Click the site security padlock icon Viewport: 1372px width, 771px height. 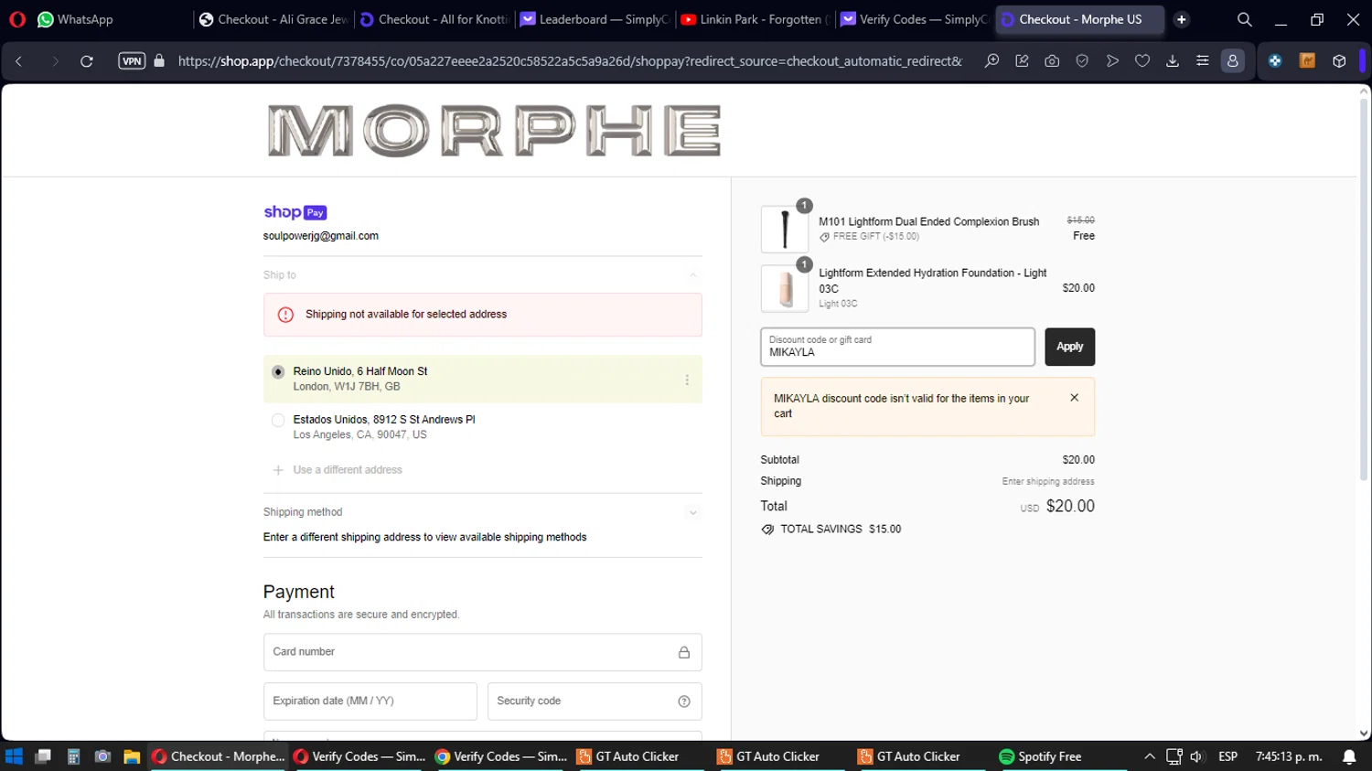[159, 61]
